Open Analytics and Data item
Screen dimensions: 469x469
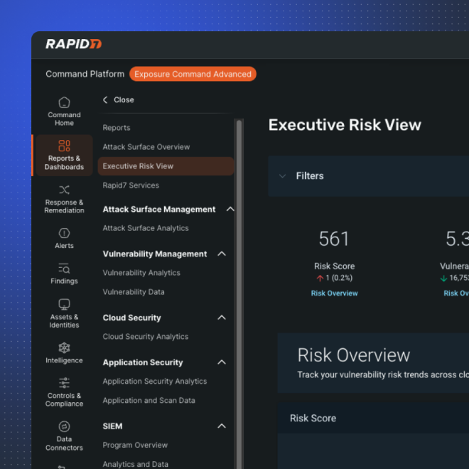coord(135,464)
